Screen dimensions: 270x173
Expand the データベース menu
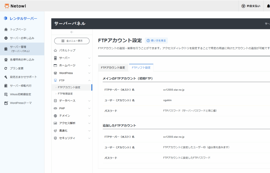[x=89, y=101]
